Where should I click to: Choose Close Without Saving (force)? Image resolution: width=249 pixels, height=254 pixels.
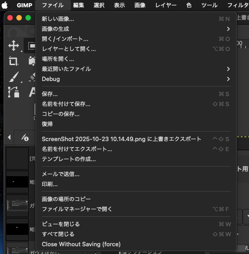pos(136,244)
